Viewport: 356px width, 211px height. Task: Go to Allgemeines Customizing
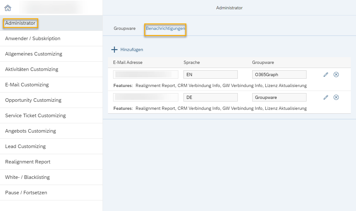coord(34,54)
